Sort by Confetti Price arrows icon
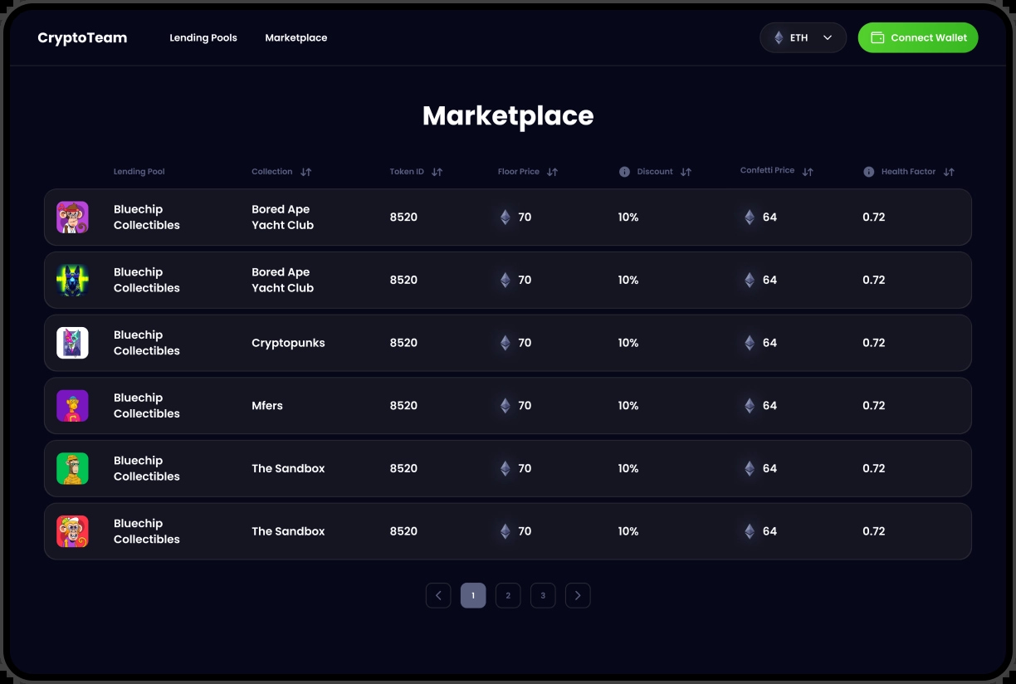 pos(808,172)
